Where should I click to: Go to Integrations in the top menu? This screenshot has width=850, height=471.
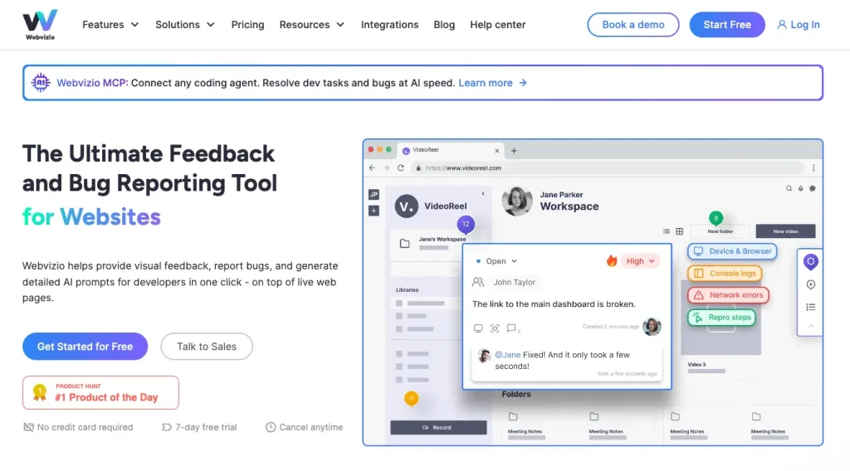389,25
